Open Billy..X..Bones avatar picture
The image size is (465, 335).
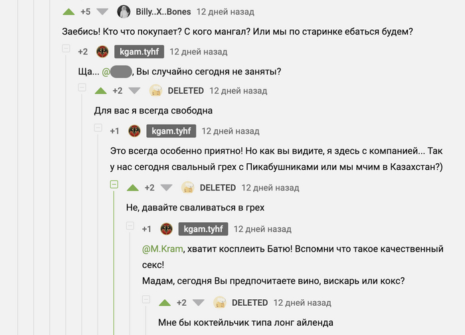tap(123, 12)
